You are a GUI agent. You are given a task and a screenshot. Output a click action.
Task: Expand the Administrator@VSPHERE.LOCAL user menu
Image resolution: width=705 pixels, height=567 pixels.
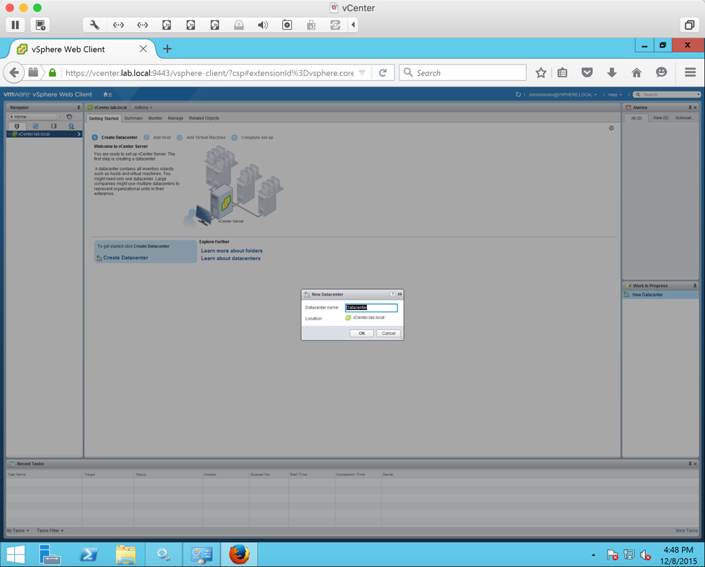click(x=562, y=94)
